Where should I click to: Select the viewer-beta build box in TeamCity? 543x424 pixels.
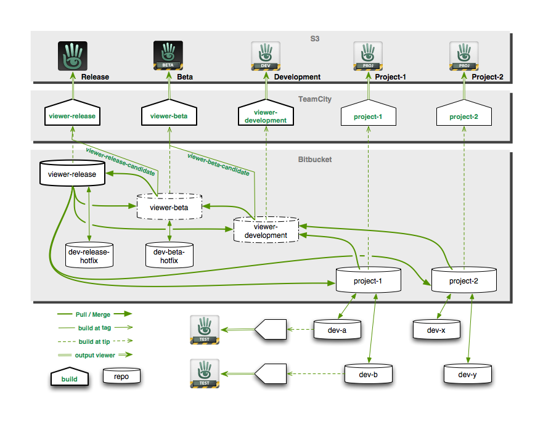coord(169,113)
